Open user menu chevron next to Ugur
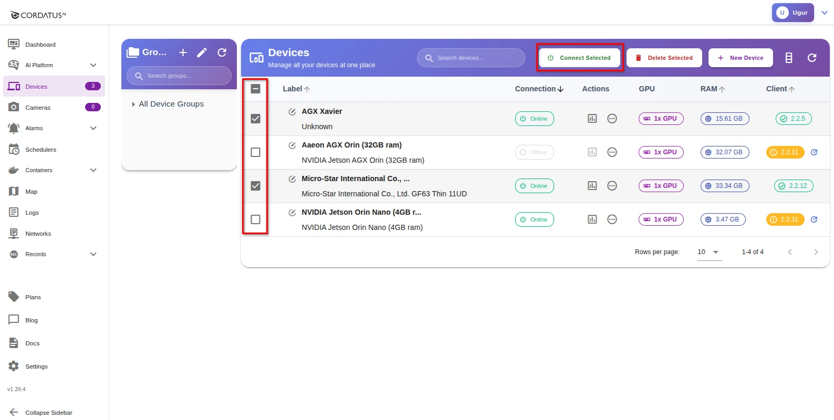 point(825,13)
